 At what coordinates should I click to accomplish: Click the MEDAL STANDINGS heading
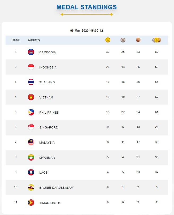(x=87, y=7)
